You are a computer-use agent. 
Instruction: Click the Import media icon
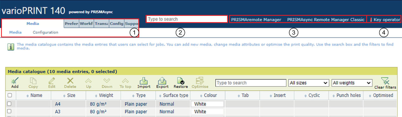144,80
